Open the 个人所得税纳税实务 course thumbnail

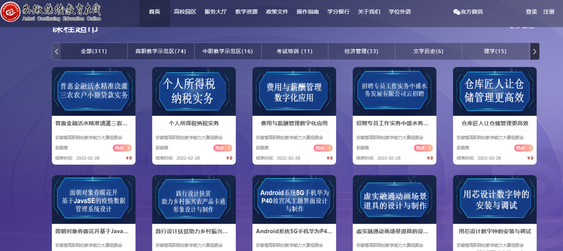pos(194,92)
